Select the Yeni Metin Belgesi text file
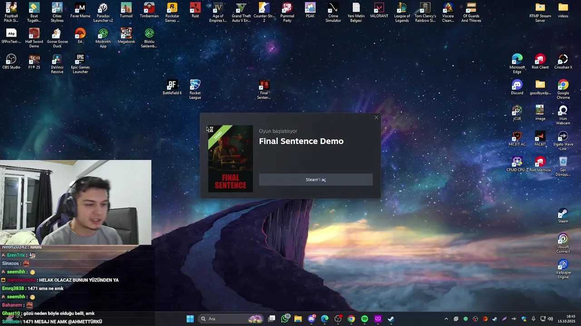The height and width of the screenshot is (326, 581). pos(356,12)
